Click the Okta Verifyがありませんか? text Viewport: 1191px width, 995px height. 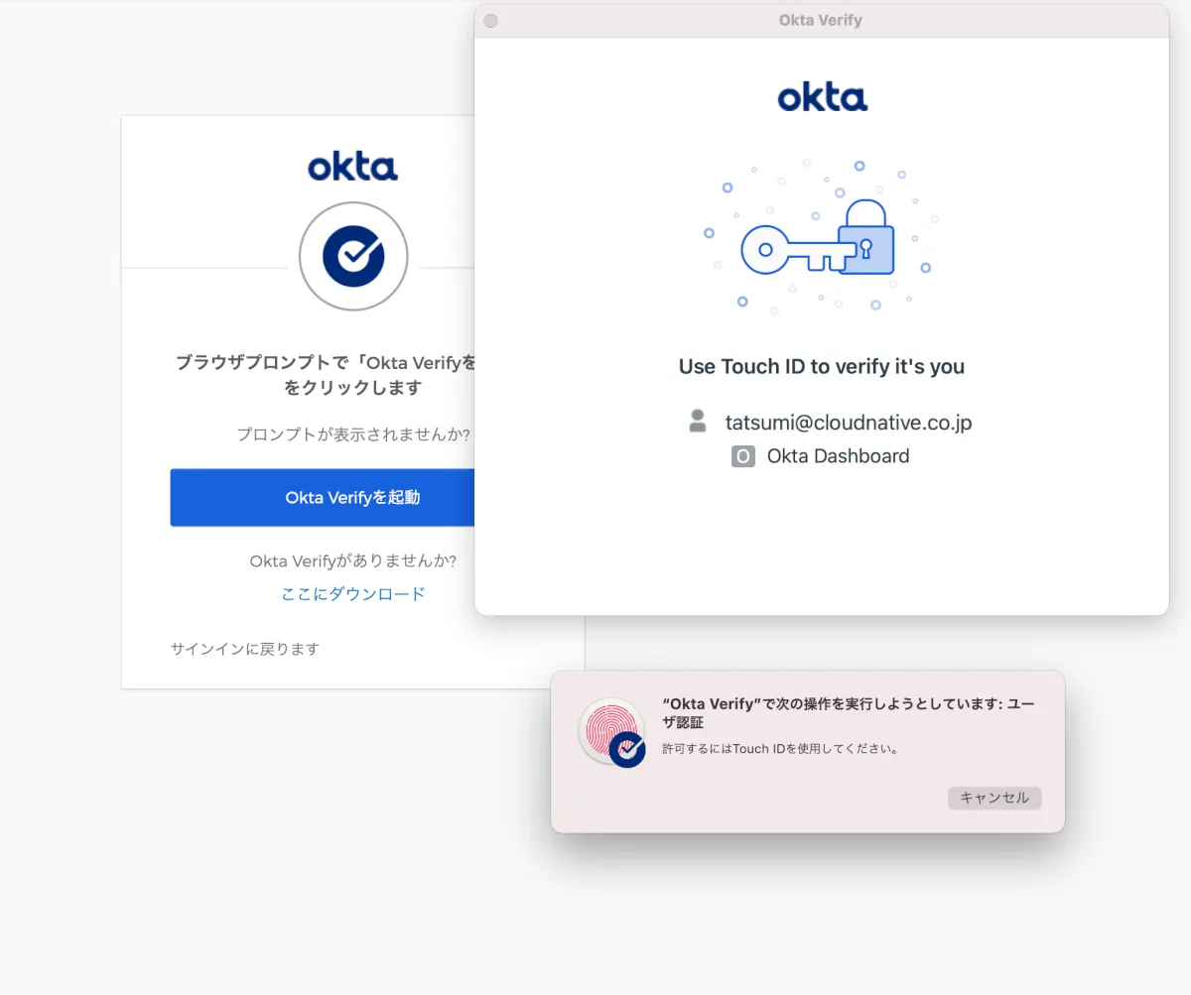353,561
